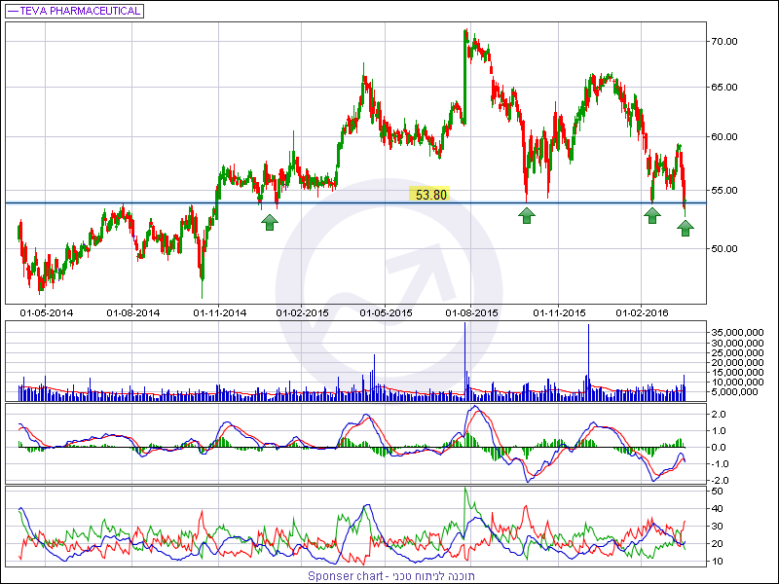Image resolution: width=779 pixels, height=584 pixels.
Task: Click the green arrow between 01-08-2015 and 01-11-2015
Action: coord(527,215)
